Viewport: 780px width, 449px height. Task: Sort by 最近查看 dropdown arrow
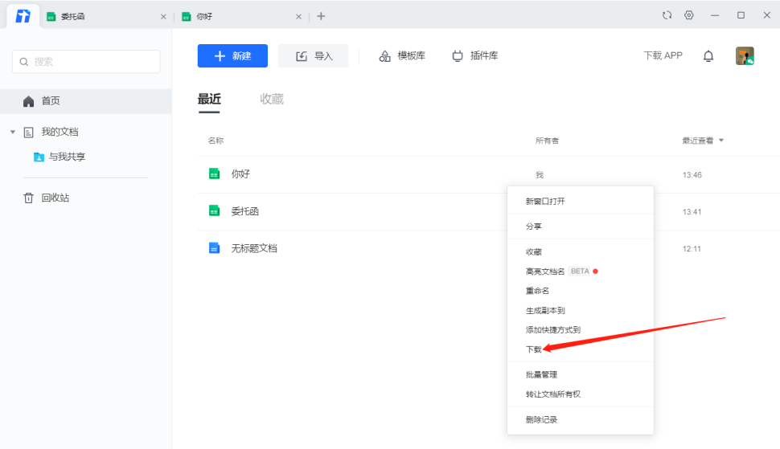pyautogui.click(x=721, y=141)
